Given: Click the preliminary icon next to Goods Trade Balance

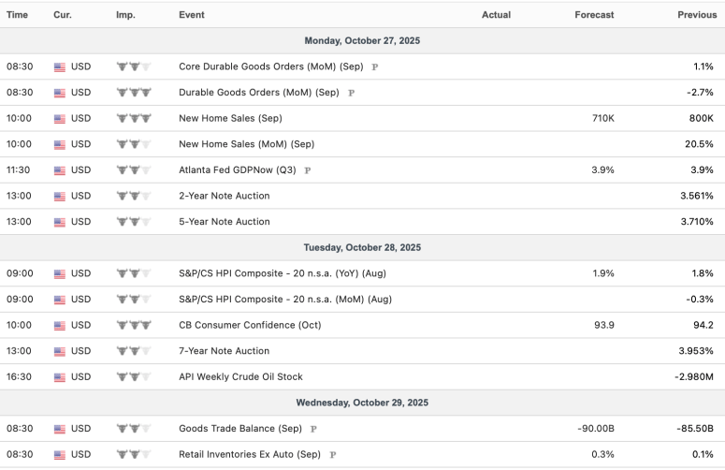Looking at the screenshot, I should pos(313,429).
